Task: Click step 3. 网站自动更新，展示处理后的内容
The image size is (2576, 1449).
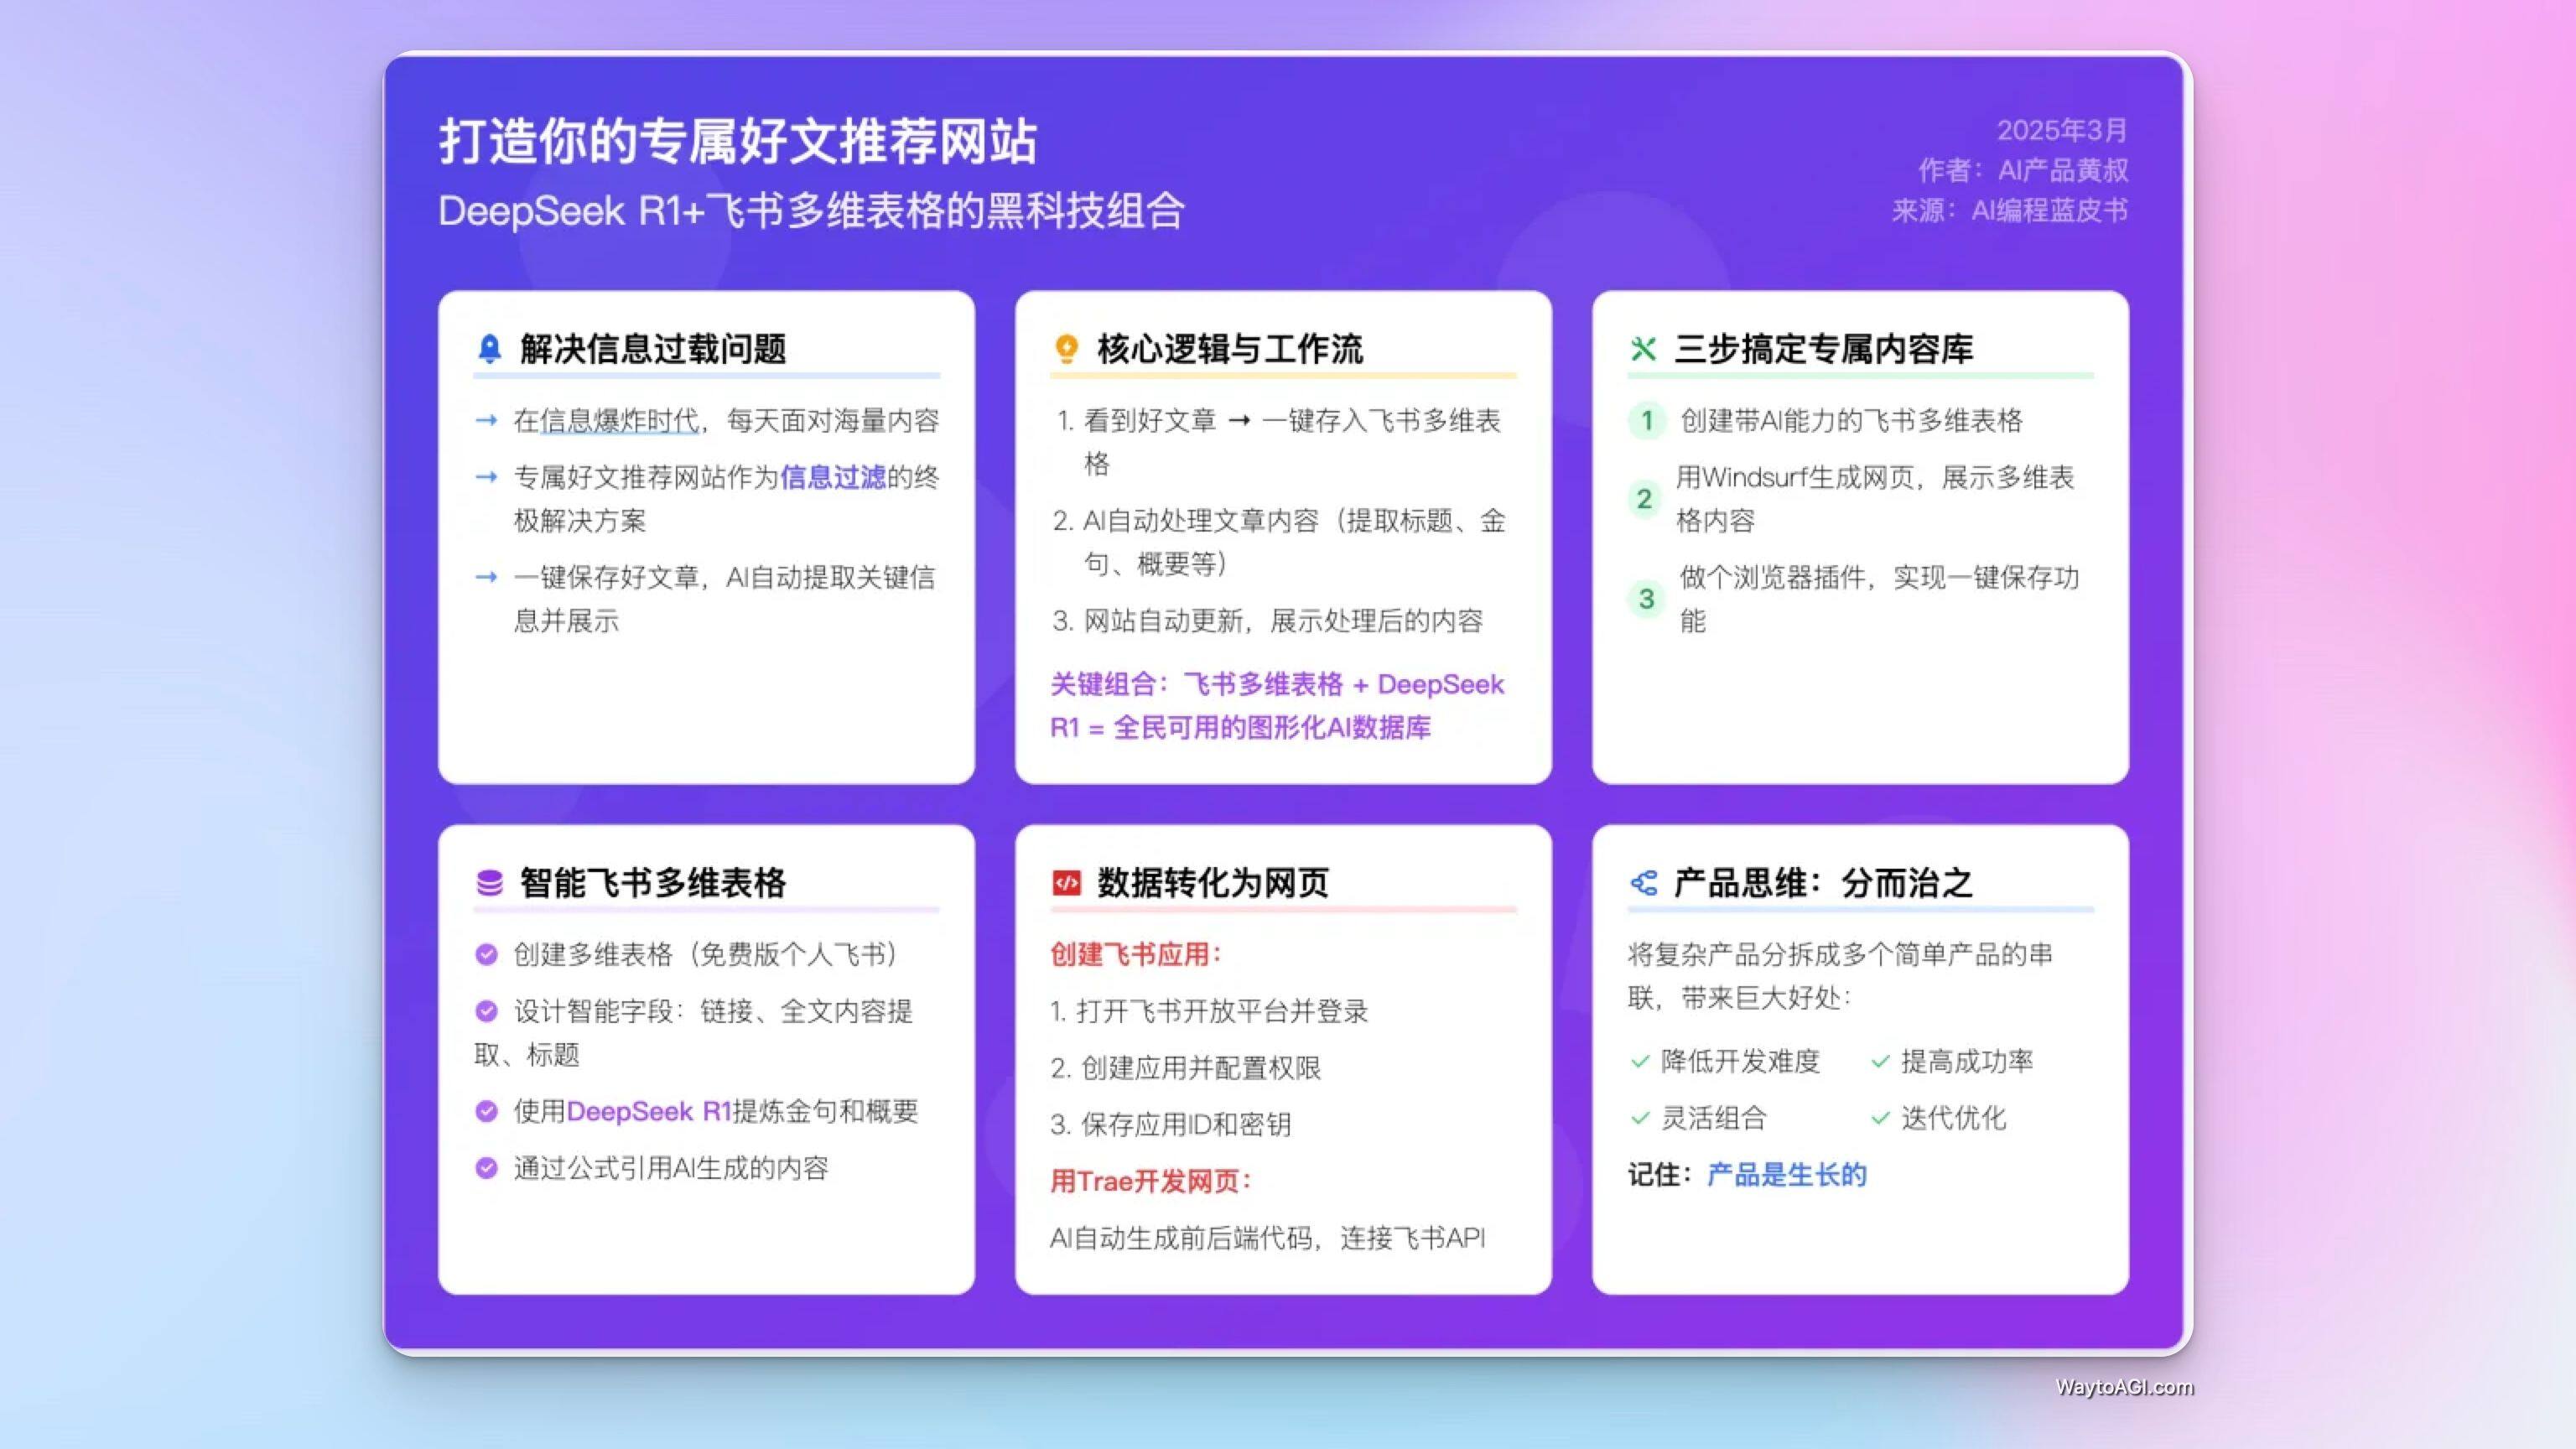Action: pyautogui.click(x=1267, y=620)
